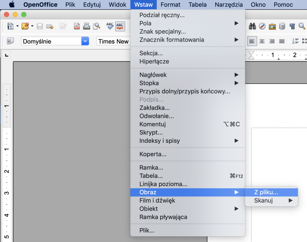Image resolution: width=307 pixels, height=242 pixels.
Task: Open Data Sources database icon
Action: coord(282,26)
